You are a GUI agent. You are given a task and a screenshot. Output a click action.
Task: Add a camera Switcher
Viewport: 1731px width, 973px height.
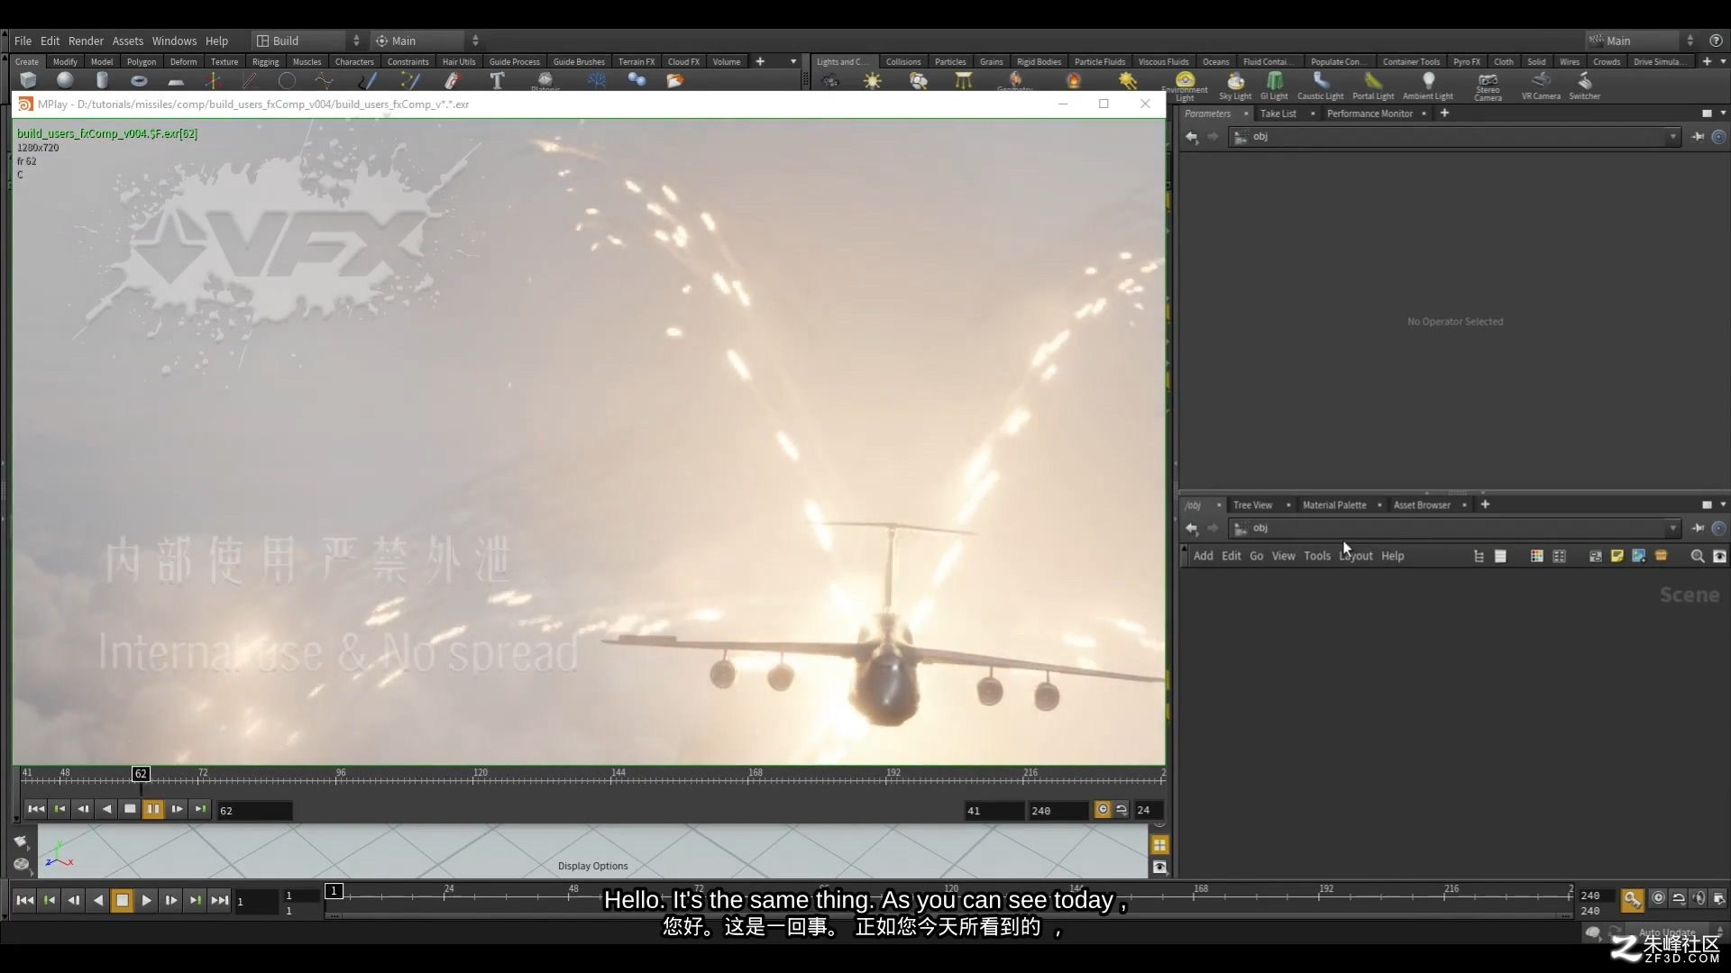pos(1584,86)
